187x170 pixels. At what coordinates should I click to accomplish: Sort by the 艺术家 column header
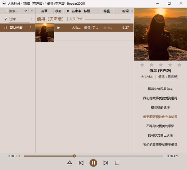76,11
